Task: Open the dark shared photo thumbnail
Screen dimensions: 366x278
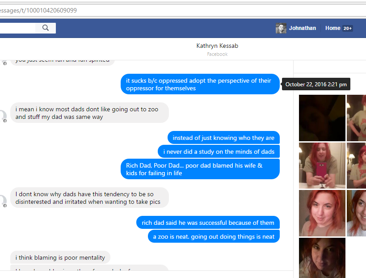Action: [x=322, y=118]
